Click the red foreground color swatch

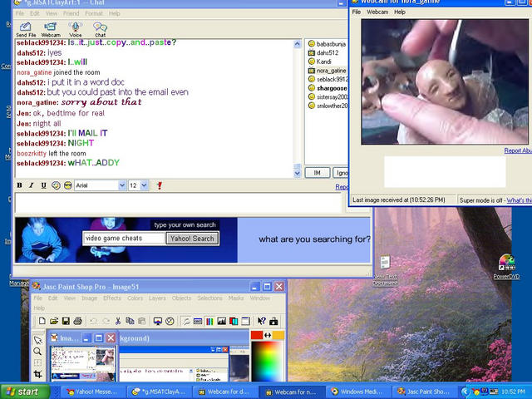pyautogui.click(x=257, y=335)
